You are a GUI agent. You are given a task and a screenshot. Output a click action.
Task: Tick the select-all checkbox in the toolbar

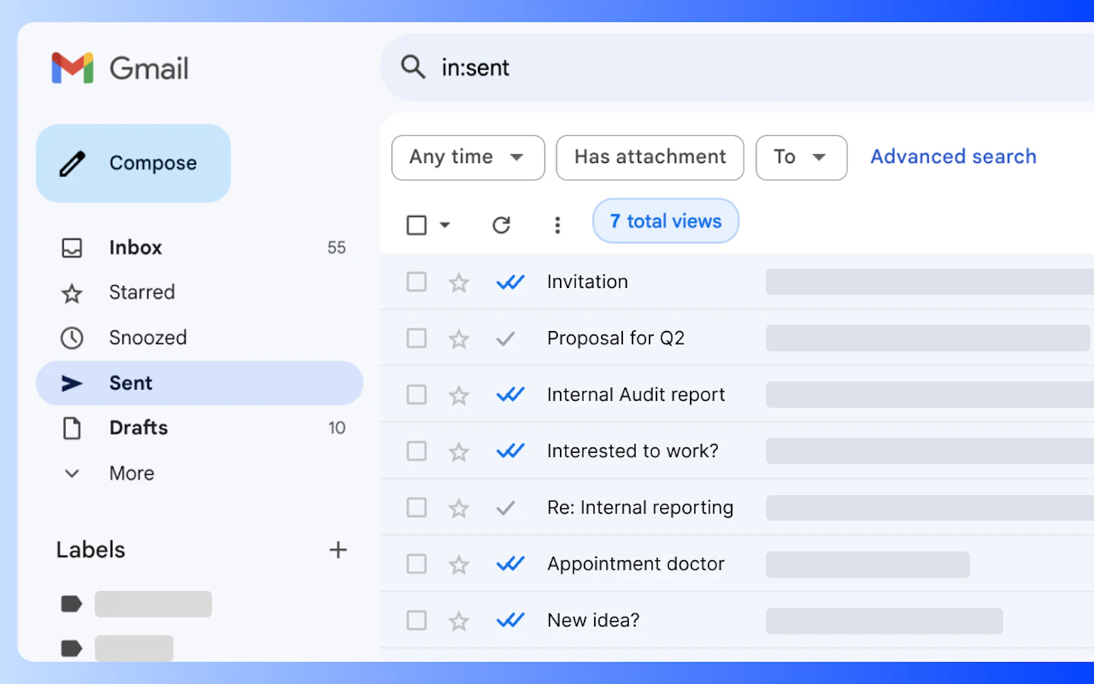coord(416,225)
